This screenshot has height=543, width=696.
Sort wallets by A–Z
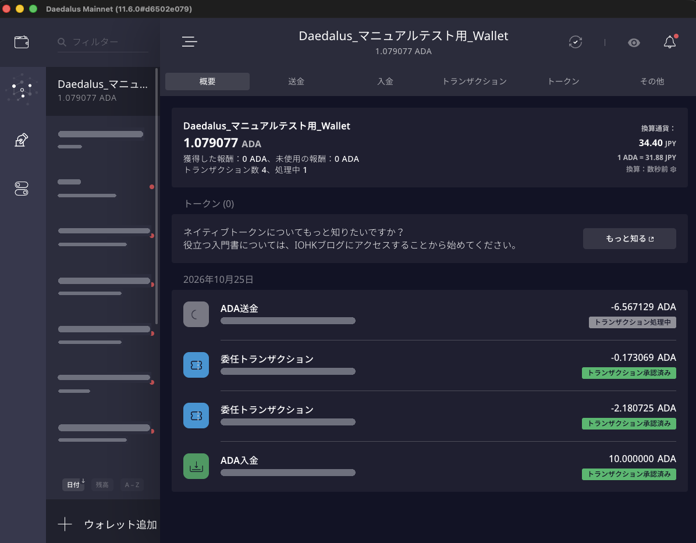[x=132, y=485]
